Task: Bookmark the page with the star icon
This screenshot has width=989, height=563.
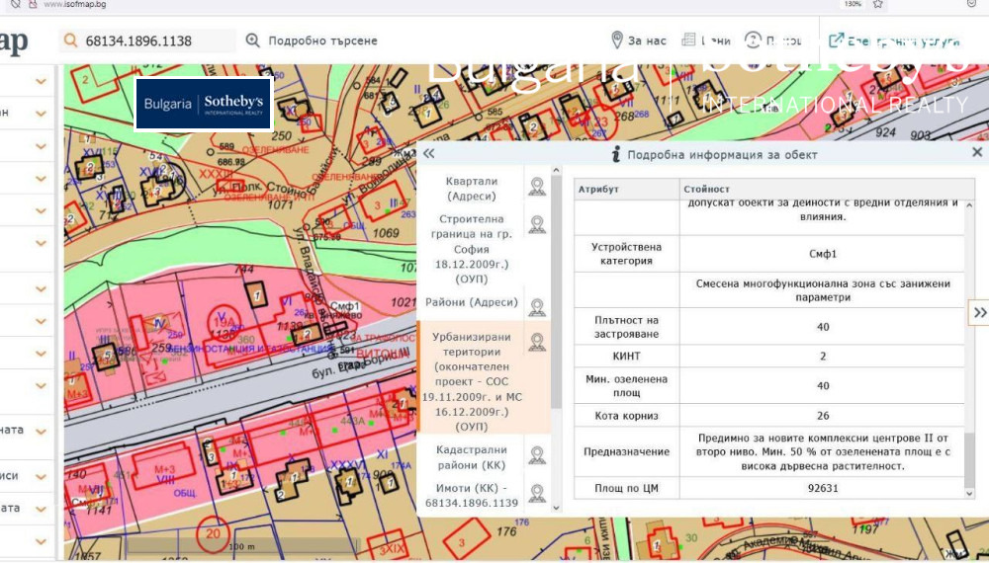Action: [877, 4]
